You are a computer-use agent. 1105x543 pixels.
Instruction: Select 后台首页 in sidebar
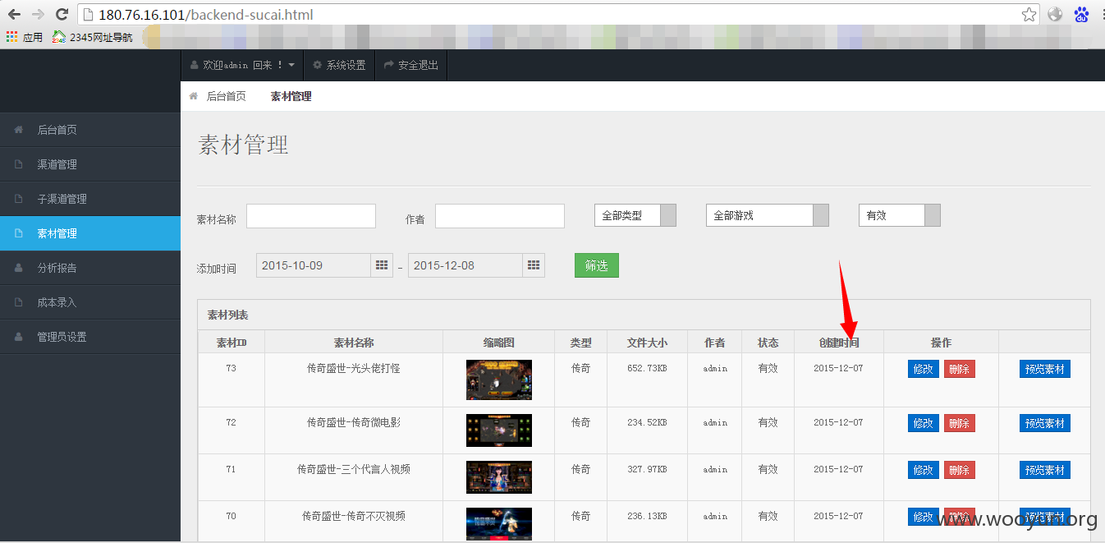[90, 130]
